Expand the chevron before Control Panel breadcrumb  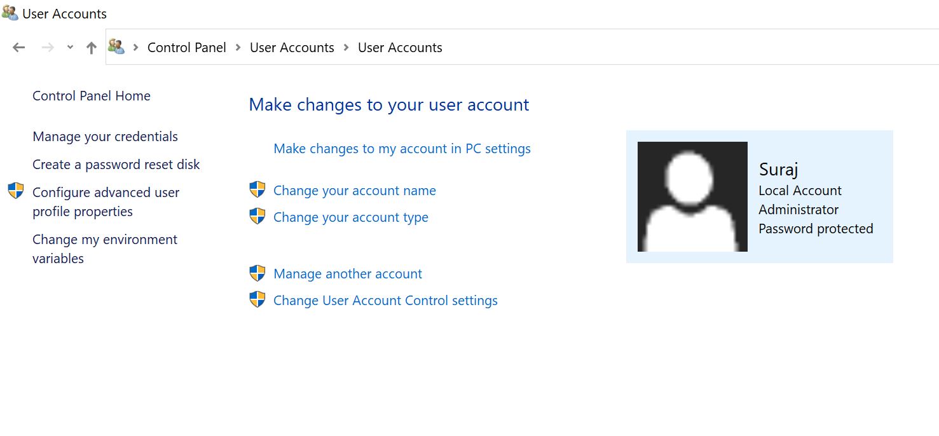tap(135, 48)
